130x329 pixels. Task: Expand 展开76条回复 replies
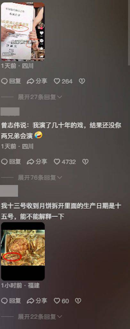(40, 178)
